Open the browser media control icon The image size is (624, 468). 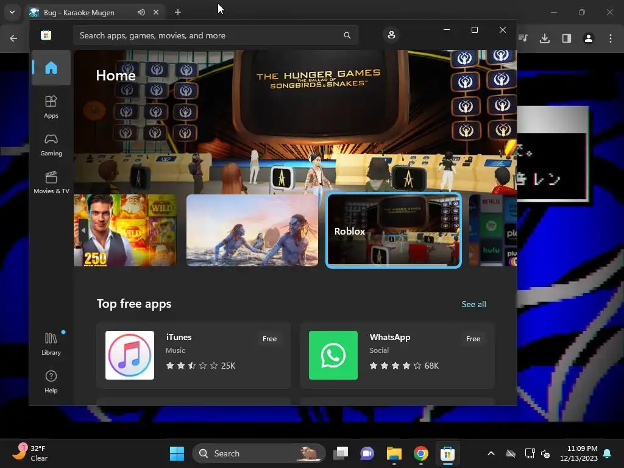point(523,38)
